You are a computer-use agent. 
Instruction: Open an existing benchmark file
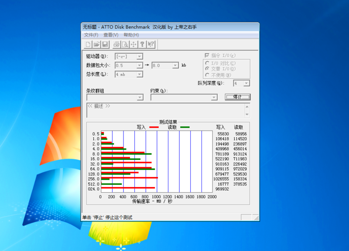tap(97, 44)
